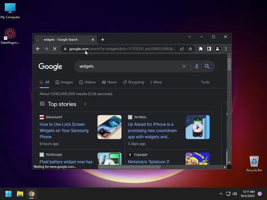267x200 pixels.
Task: Select the Recycle Bin desktop icon
Action: point(254,164)
